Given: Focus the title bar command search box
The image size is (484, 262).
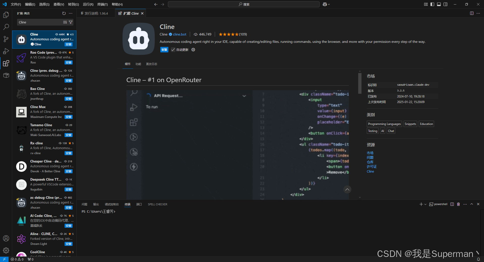Looking at the screenshot, I should coord(244,4).
